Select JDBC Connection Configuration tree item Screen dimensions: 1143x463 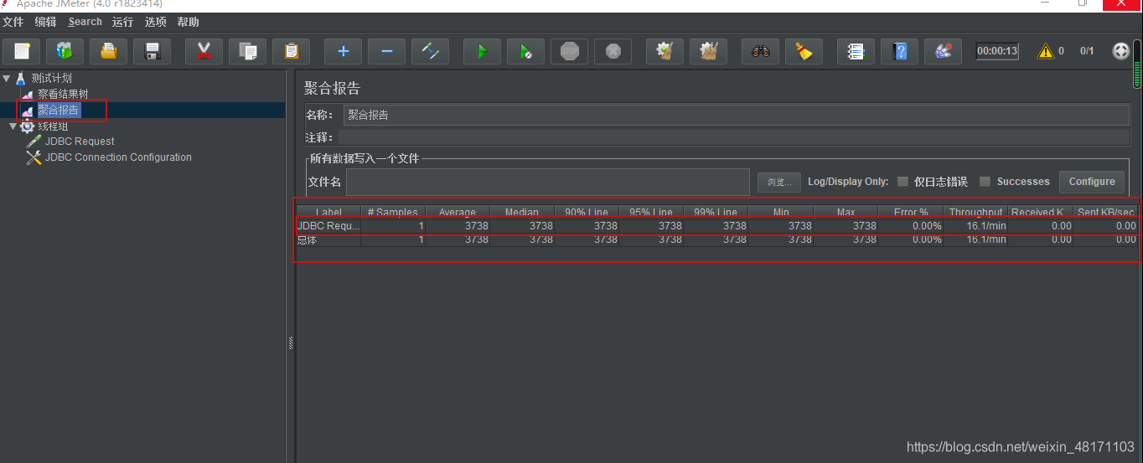(118, 157)
